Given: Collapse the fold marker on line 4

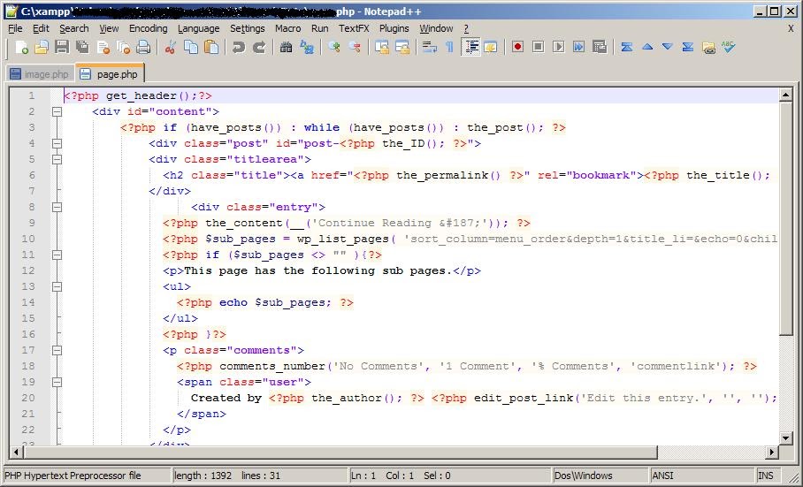Looking at the screenshot, I should coord(57,143).
